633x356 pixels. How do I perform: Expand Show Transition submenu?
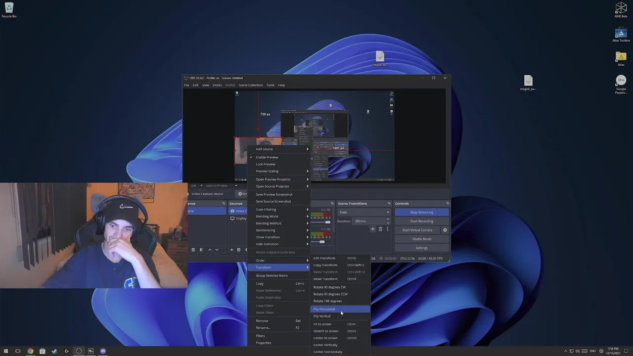tap(278, 237)
